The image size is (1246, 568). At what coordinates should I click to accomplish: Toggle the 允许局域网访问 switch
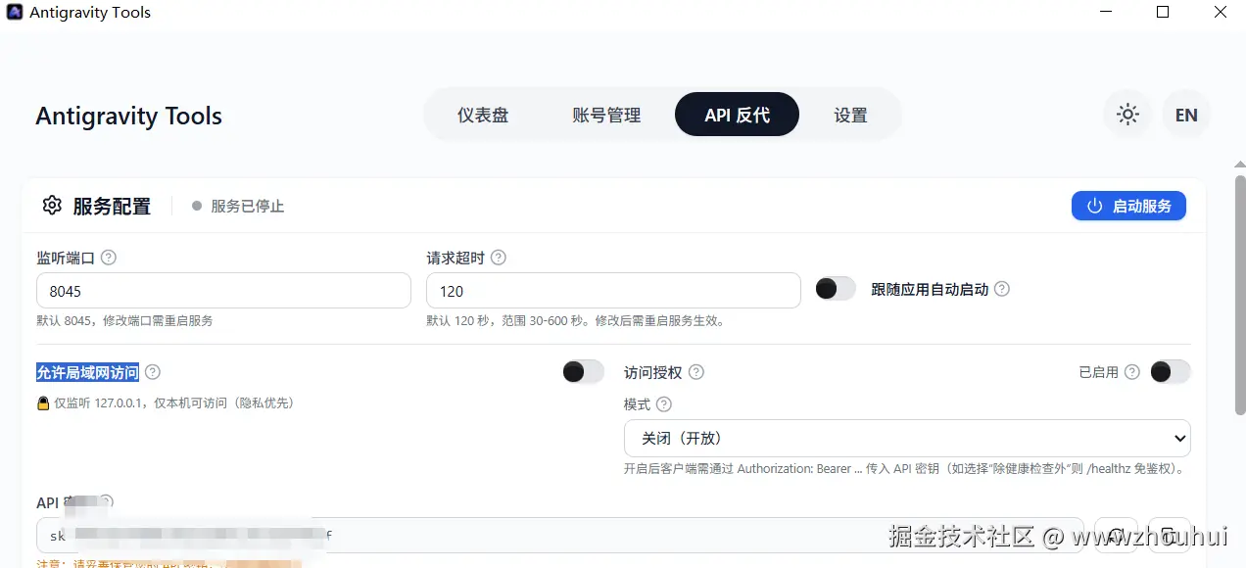(584, 372)
